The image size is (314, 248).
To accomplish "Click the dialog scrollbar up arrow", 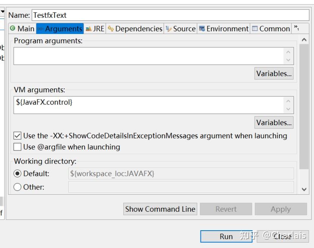I will coord(304,40).
